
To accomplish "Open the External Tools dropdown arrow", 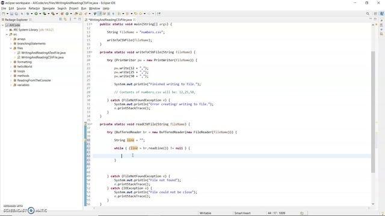I will (57, 14).
